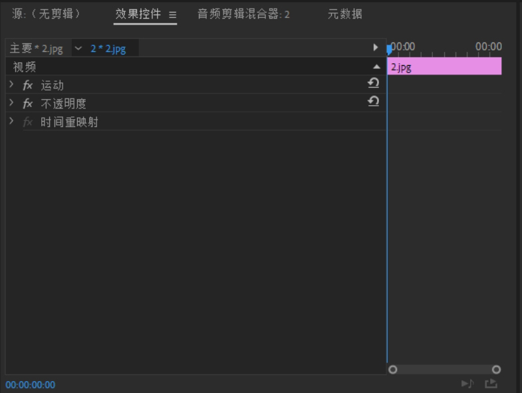Toggle the fx switch for 运动
522x393 pixels.
(x=28, y=85)
